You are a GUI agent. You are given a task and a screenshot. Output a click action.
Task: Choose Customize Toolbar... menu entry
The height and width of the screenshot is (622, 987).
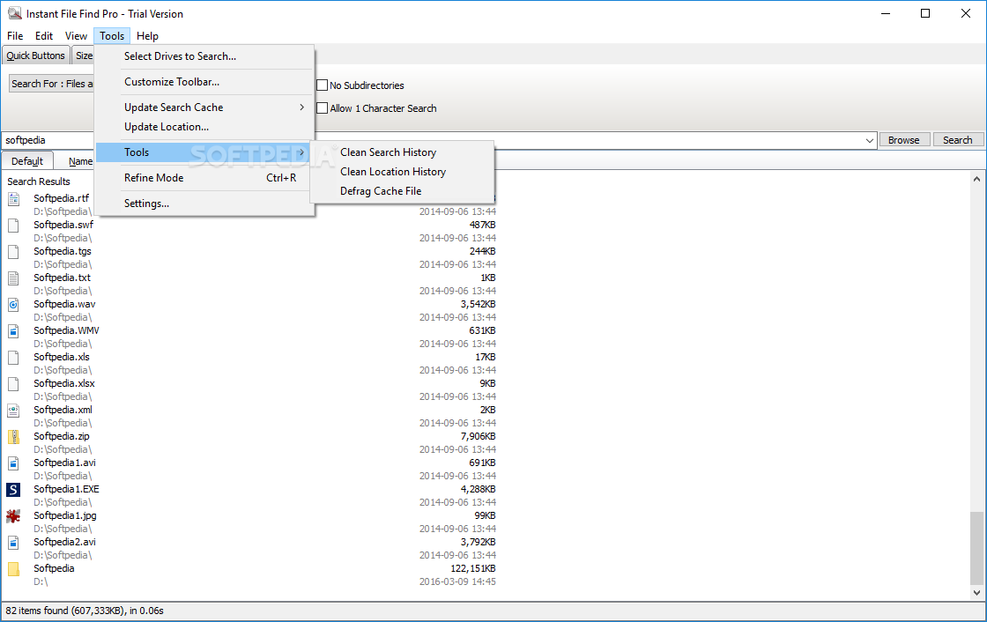205,82
